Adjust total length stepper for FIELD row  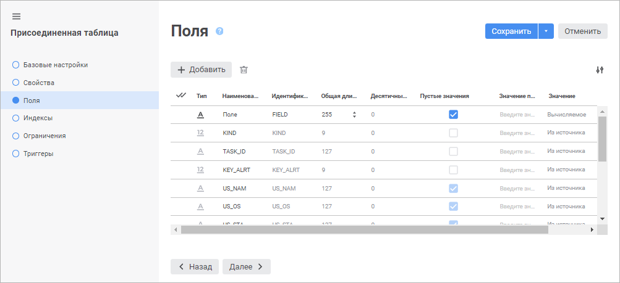click(x=354, y=115)
